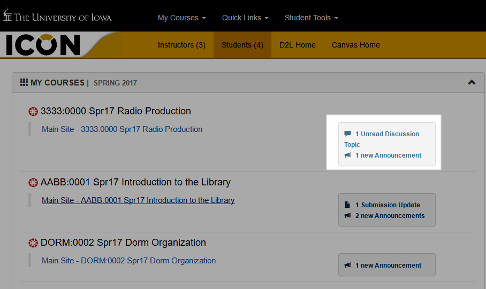Expand the Quick Links dropdown
This screenshot has width=486, height=289.
pos(245,18)
